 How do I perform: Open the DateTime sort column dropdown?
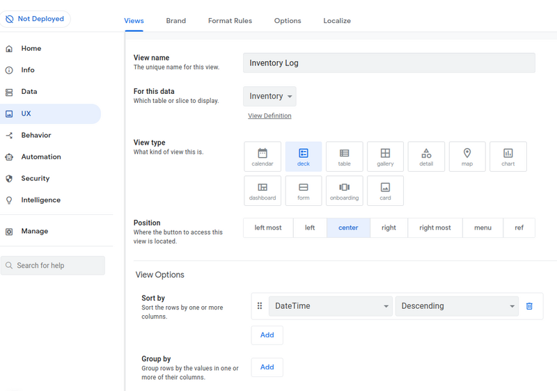pos(330,306)
